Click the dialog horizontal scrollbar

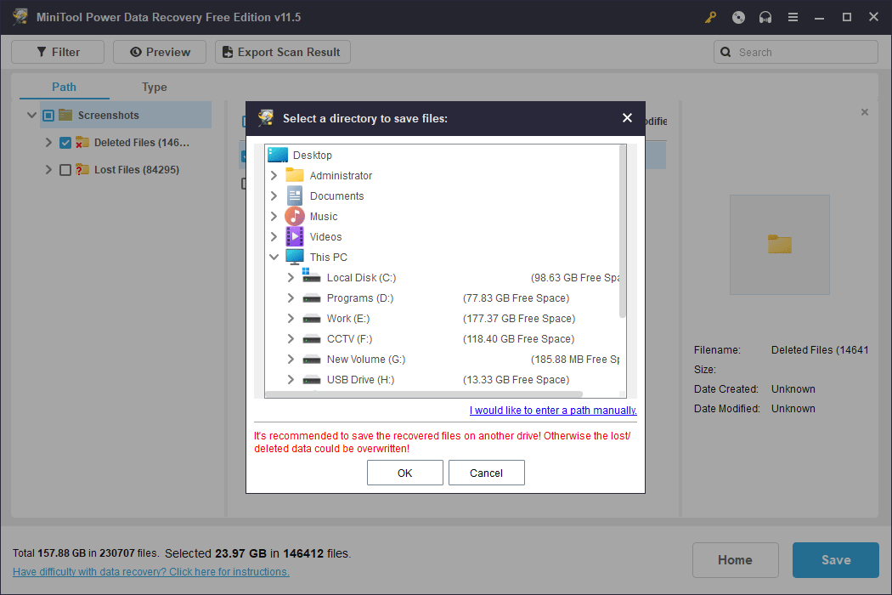(425, 394)
